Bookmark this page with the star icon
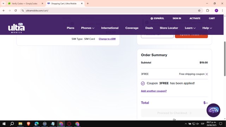This screenshot has width=226, height=127. coord(199,11)
